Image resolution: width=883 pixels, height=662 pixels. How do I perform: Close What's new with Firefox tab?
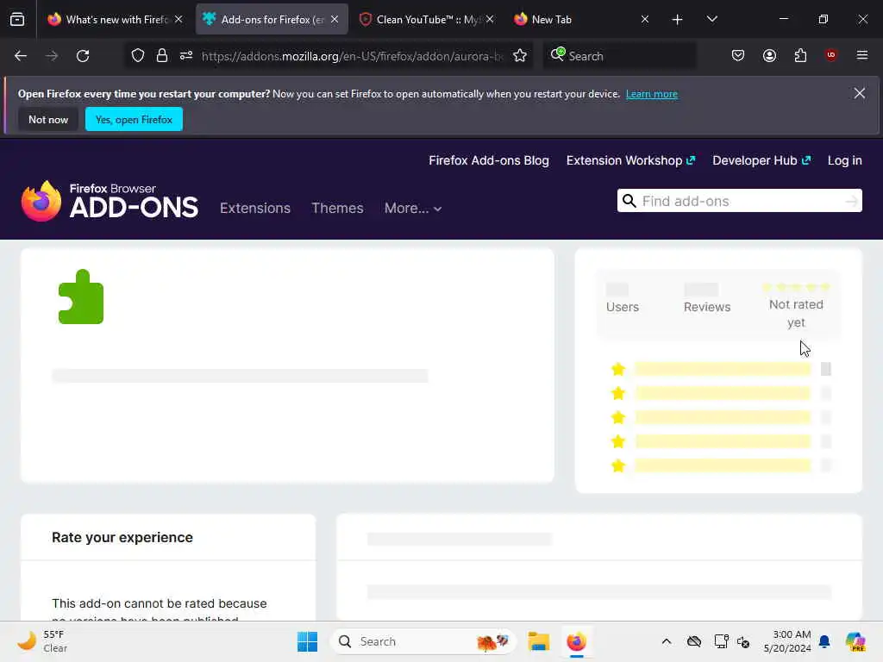(x=178, y=19)
